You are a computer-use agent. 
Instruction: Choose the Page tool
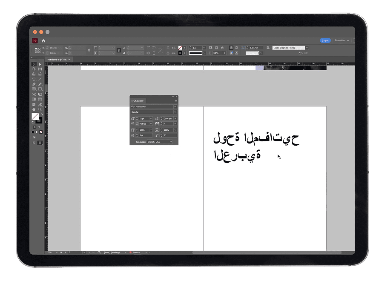pyautogui.click(x=34, y=69)
